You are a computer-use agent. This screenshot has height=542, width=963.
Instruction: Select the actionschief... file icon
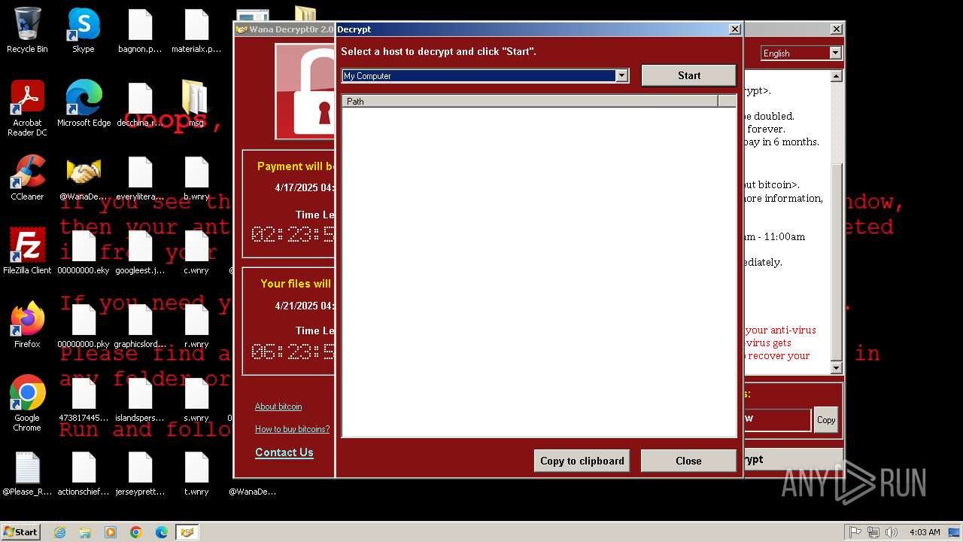point(84,473)
